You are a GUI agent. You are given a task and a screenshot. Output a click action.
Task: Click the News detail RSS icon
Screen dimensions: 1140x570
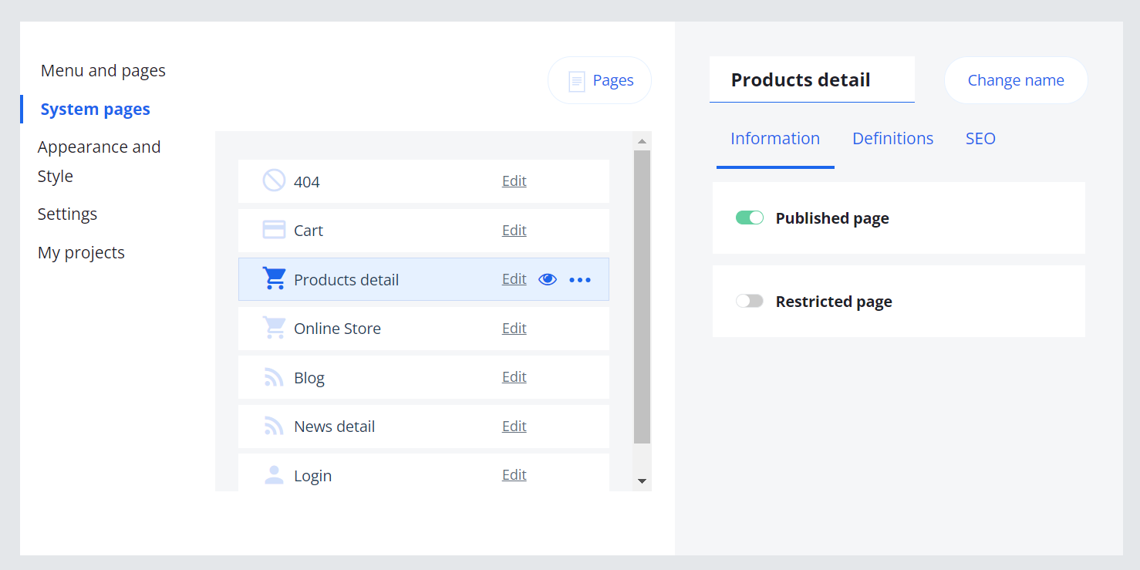point(274,426)
